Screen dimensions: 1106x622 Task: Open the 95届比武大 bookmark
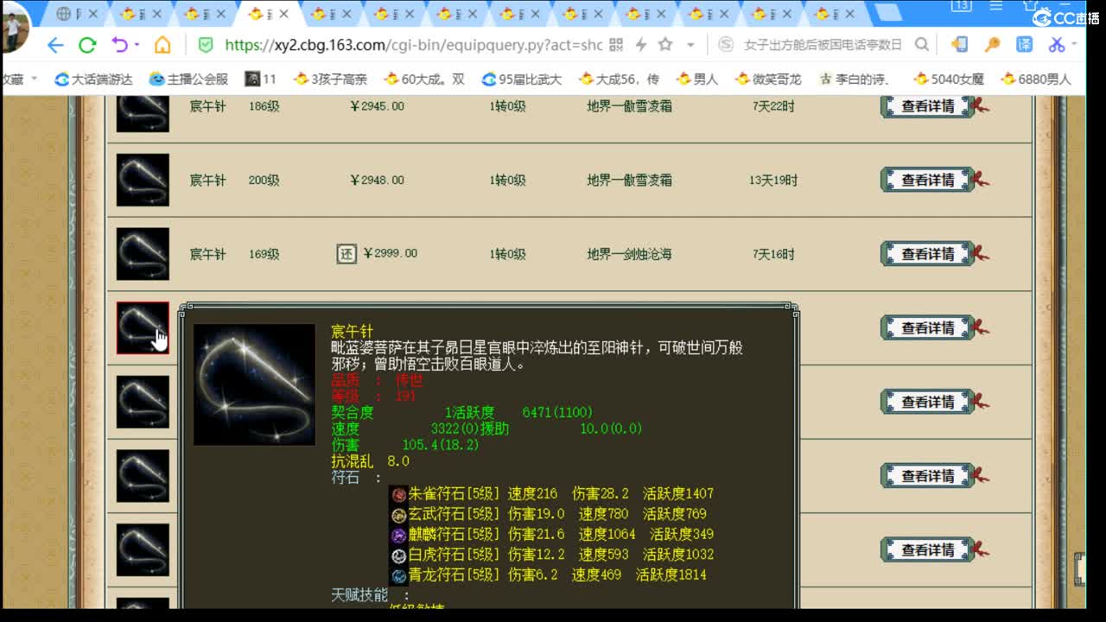[521, 79]
